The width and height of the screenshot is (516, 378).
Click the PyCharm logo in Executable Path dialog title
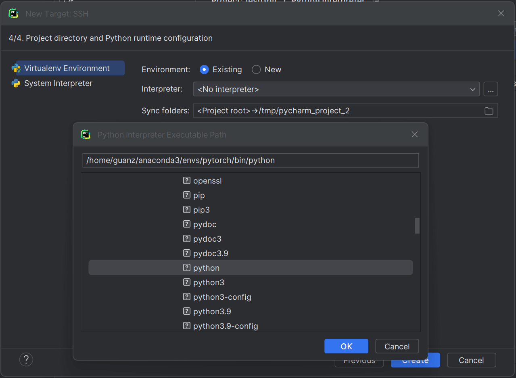86,134
